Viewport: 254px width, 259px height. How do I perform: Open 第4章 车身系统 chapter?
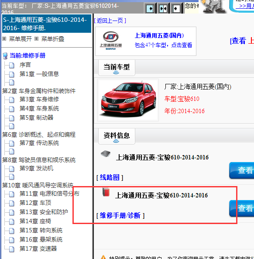pos(39,108)
